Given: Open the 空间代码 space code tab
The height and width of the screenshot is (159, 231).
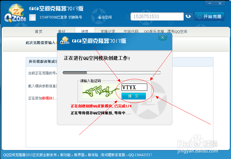Looking at the screenshot, I should [131, 32].
